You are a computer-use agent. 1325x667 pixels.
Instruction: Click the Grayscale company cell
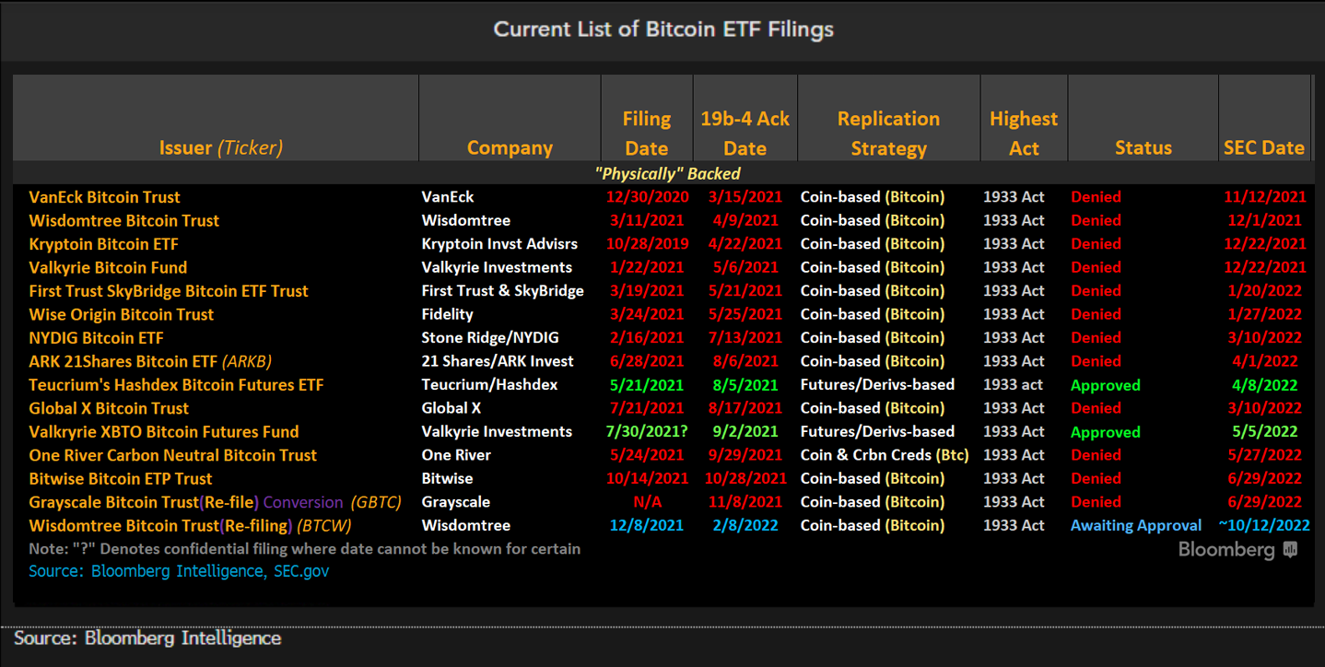coord(455,502)
